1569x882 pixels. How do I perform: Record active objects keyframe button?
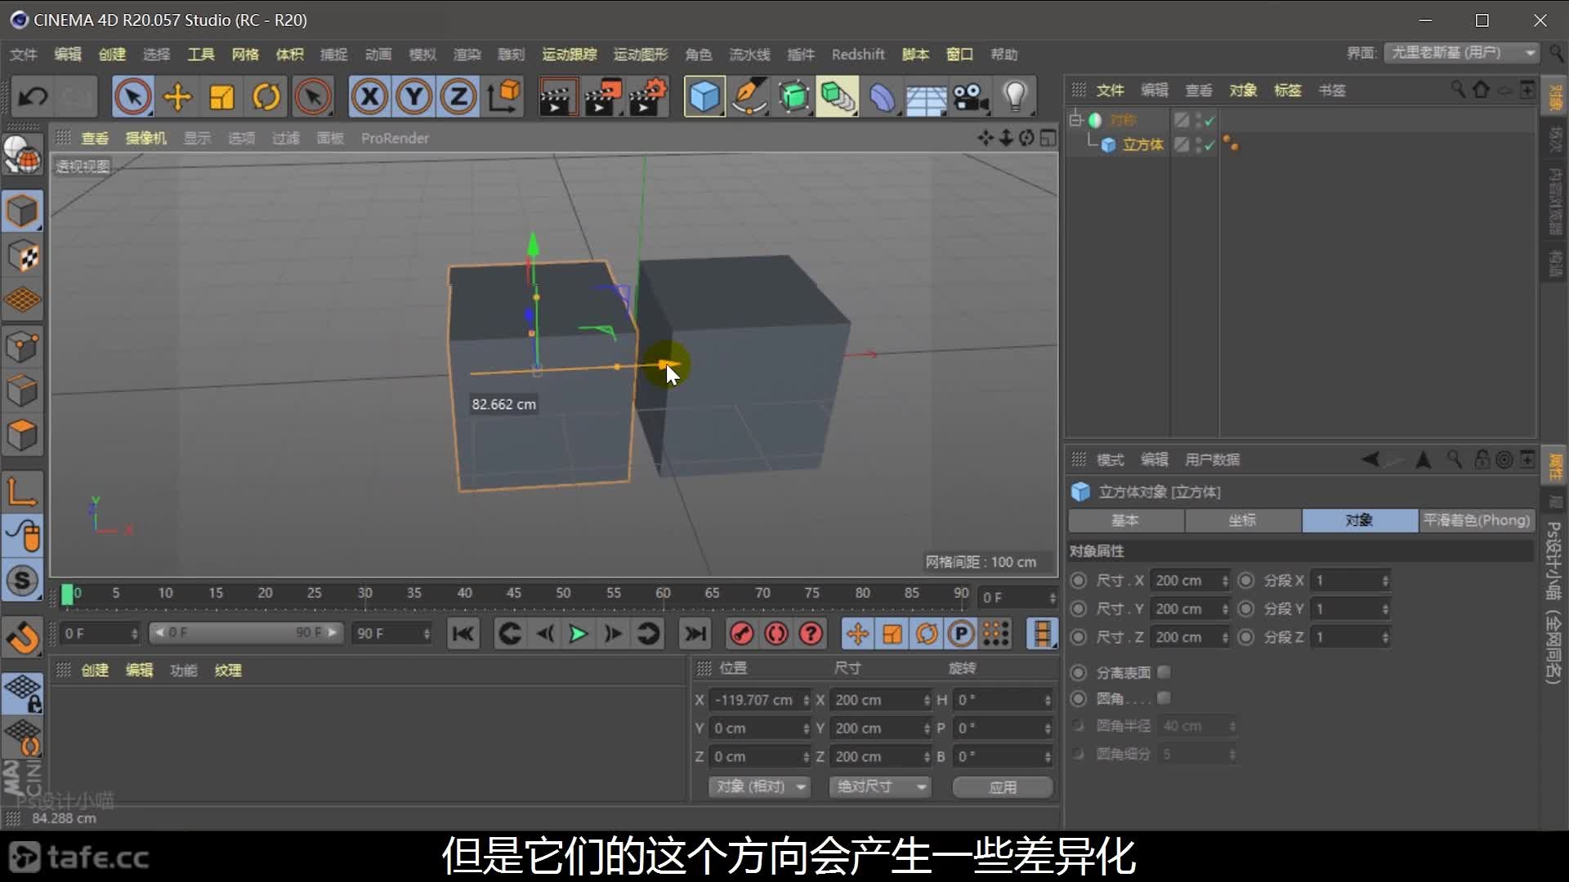(x=741, y=634)
